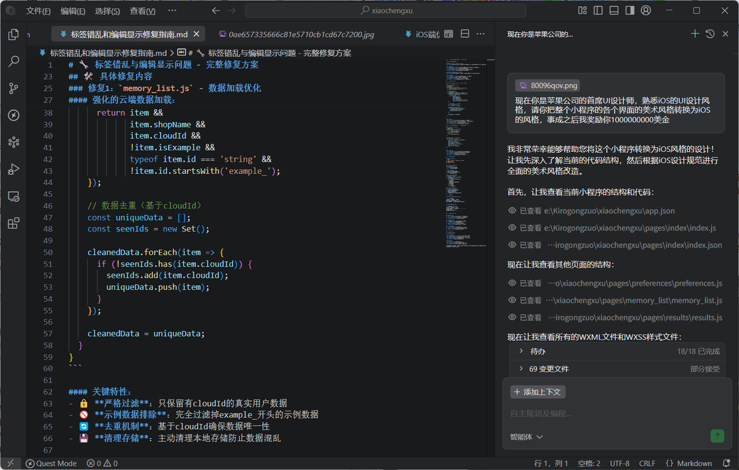This screenshot has height=470, width=739.
Task: Open the 查看(V) menu
Action: coord(143,11)
